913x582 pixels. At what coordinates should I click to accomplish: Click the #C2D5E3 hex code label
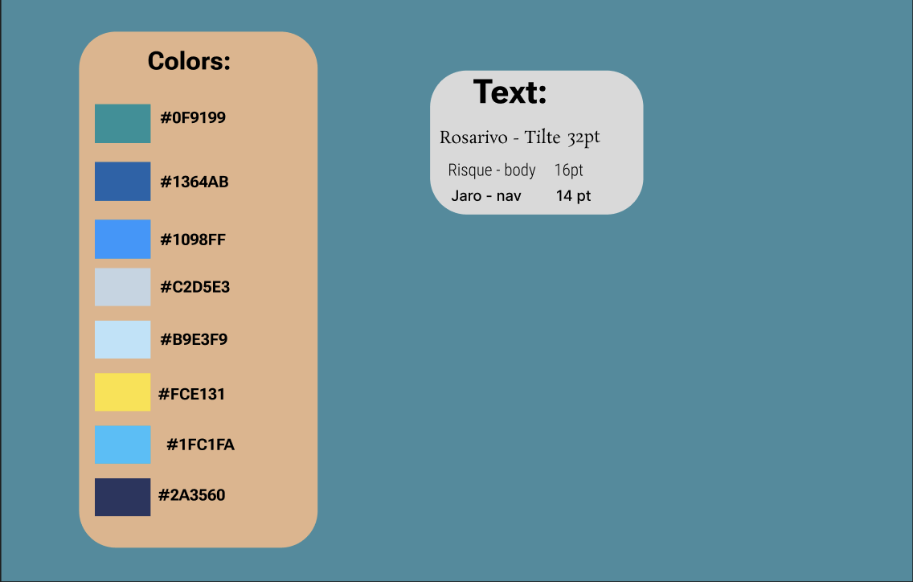195,287
